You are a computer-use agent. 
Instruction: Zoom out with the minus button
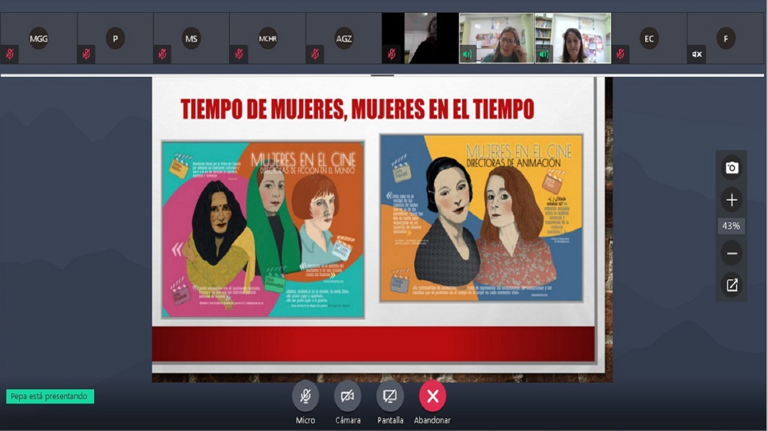(732, 253)
